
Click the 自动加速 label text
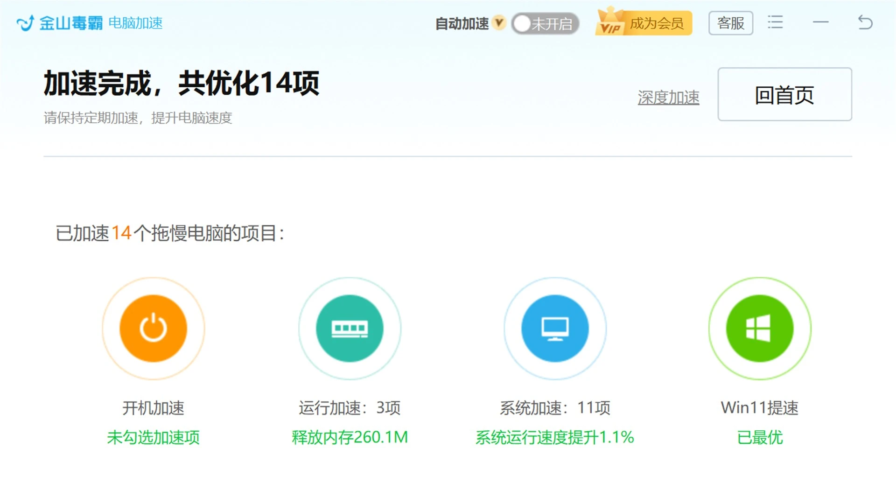pos(462,23)
